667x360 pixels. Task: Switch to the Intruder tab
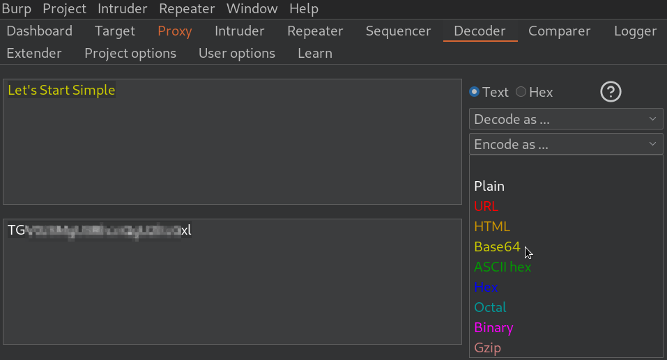(240, 31)
